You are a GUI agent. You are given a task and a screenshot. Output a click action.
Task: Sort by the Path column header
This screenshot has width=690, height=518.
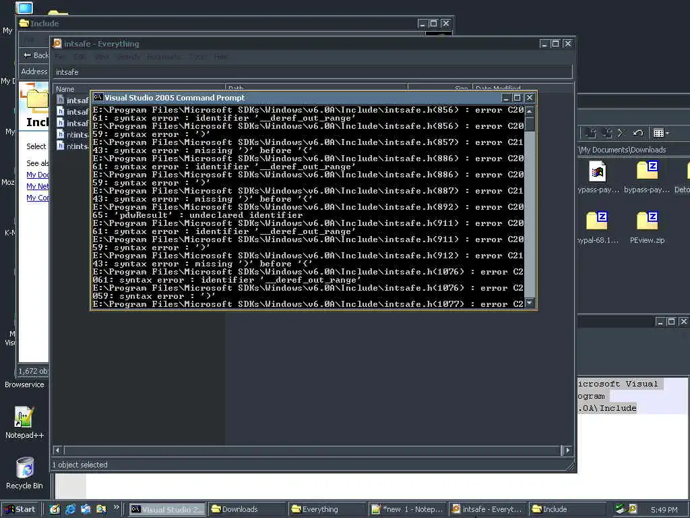coord(317,88)
